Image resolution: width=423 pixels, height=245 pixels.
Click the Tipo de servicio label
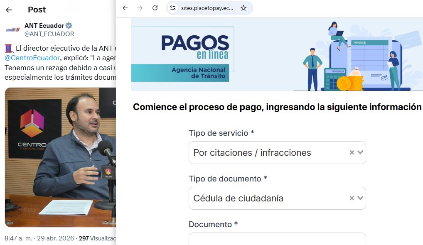tap(221, 133)
